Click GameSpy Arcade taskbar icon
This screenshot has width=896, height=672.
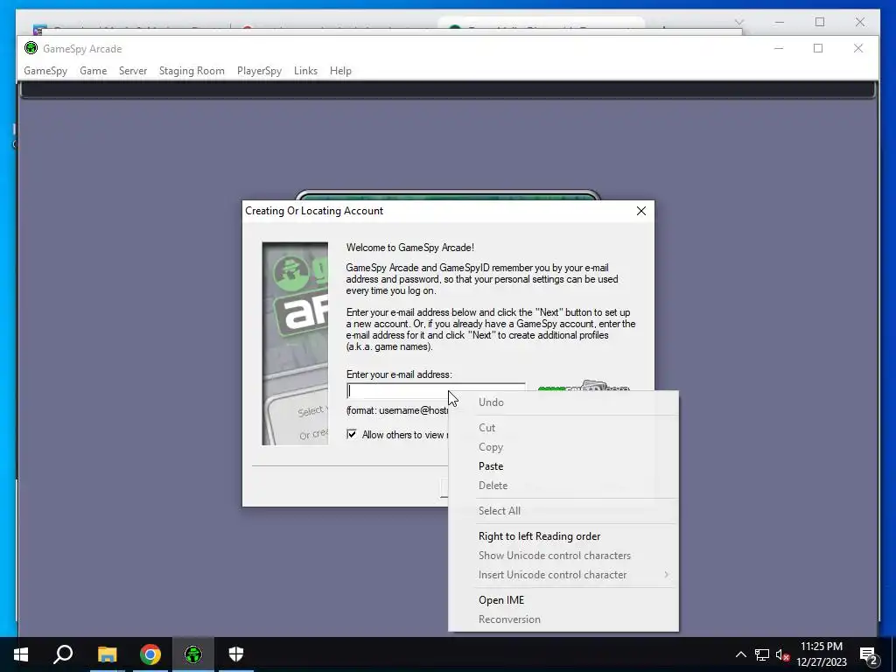tap(193, 654)
